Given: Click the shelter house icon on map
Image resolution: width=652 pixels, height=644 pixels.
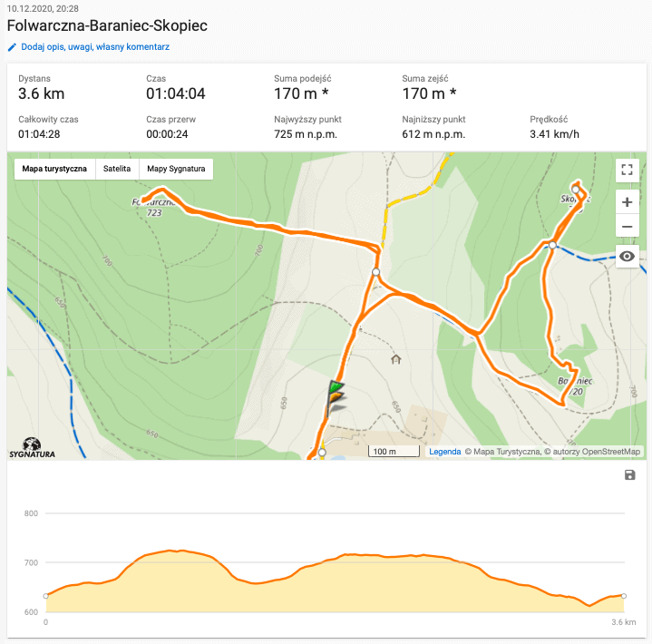Looking at the screenshot, I should tap(396, 359).
